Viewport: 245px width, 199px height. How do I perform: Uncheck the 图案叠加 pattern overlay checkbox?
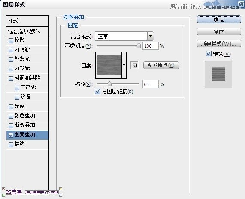tap(11, 135)
